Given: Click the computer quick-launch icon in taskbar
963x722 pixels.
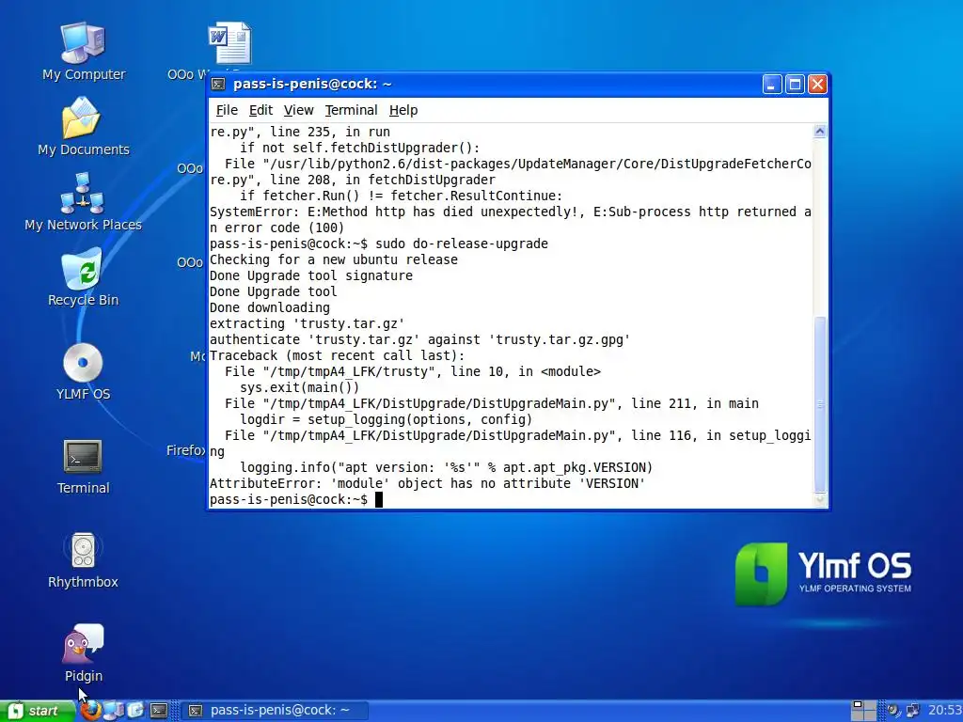Looking at the screenshot, I should pyautogui.click(x=113, y=711).
